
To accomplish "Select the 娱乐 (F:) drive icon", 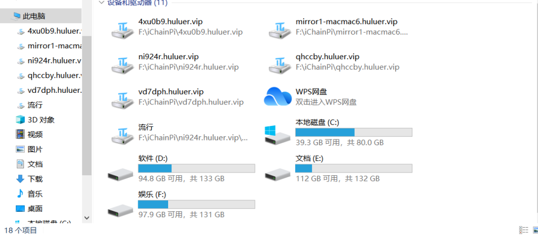I will click(x=120, y=210).
